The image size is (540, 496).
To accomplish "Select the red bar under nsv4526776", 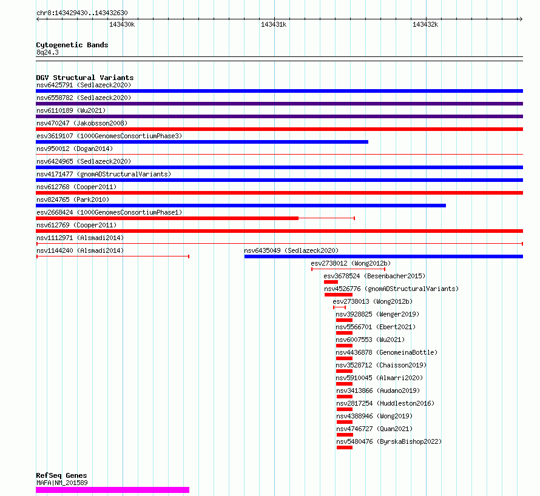I will tap(339, 295).
